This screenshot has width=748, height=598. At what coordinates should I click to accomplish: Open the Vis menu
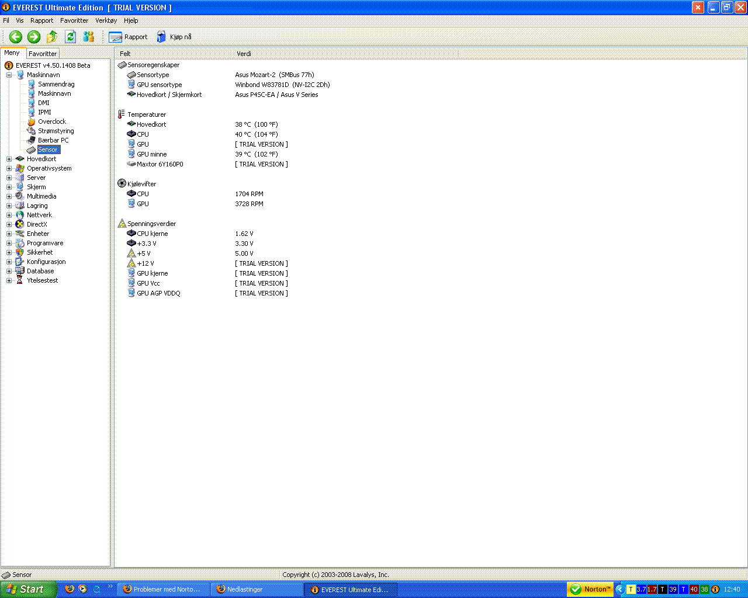pyautogui.click(x=20, y=20)
